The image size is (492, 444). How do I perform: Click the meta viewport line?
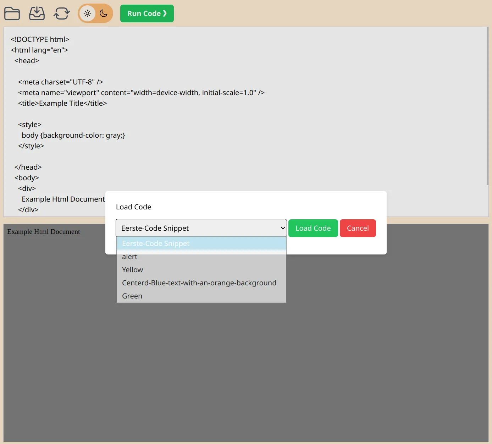click(141, 93)
